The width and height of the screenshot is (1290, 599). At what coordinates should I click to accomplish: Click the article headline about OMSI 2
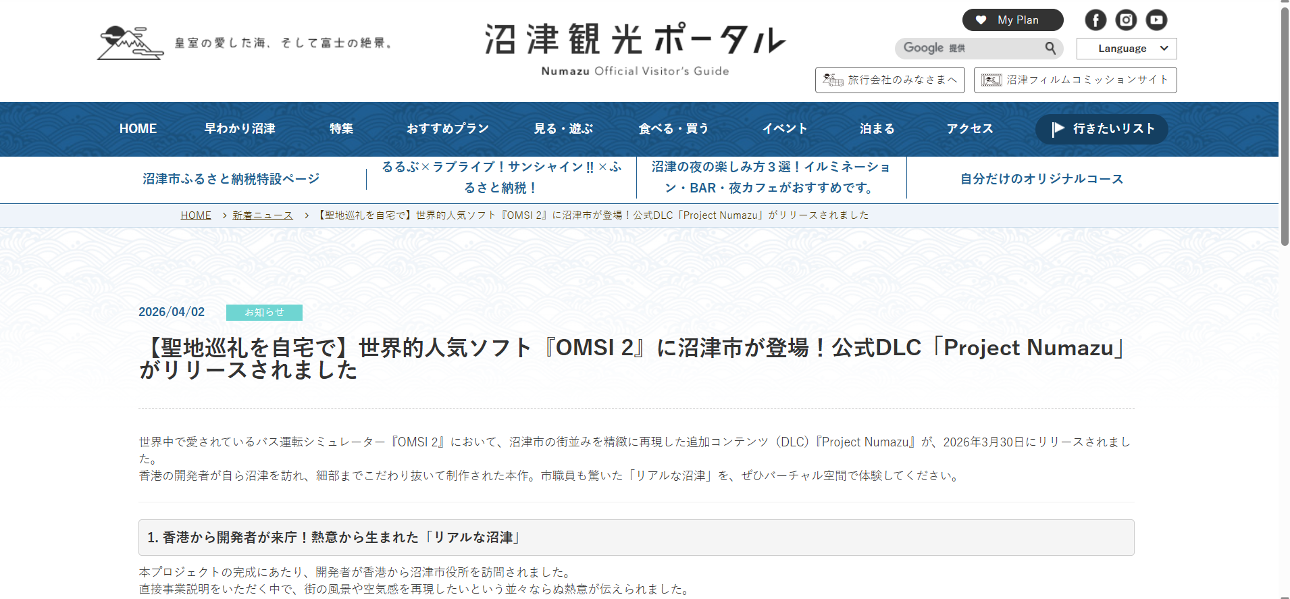(634, 359)
